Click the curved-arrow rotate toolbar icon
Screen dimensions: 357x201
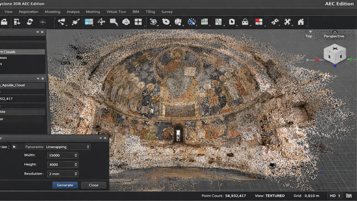pyautogui.click(x=30, y=22)
